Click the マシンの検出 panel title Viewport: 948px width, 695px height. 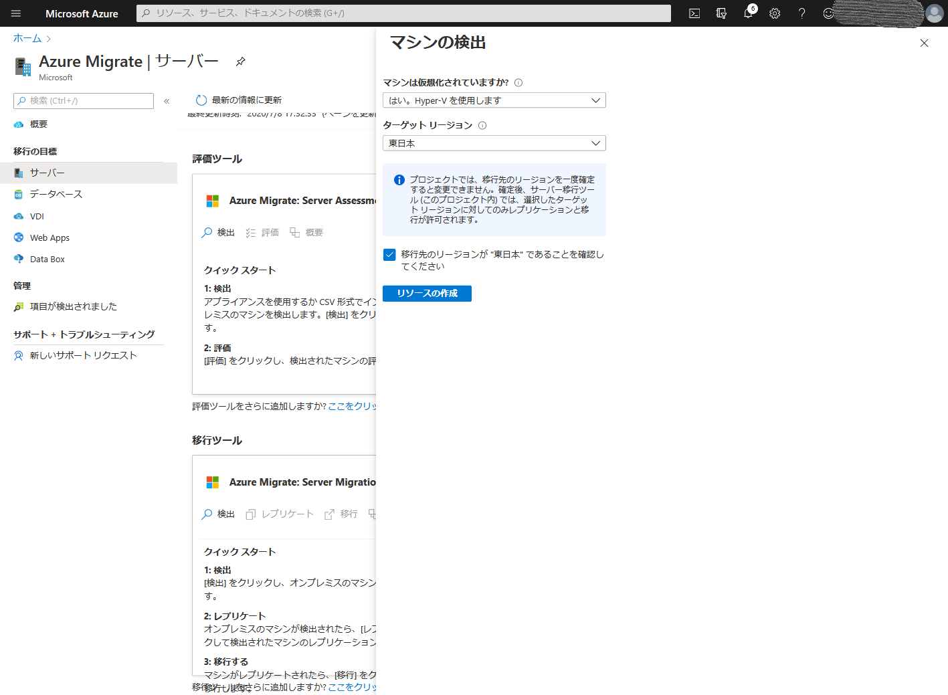[438, 43]
